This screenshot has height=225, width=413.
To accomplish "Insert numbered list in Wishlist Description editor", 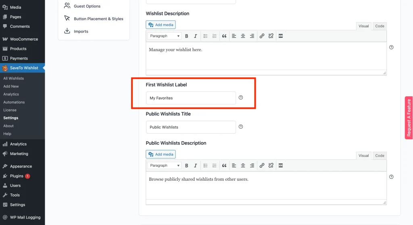I will 215,36.
